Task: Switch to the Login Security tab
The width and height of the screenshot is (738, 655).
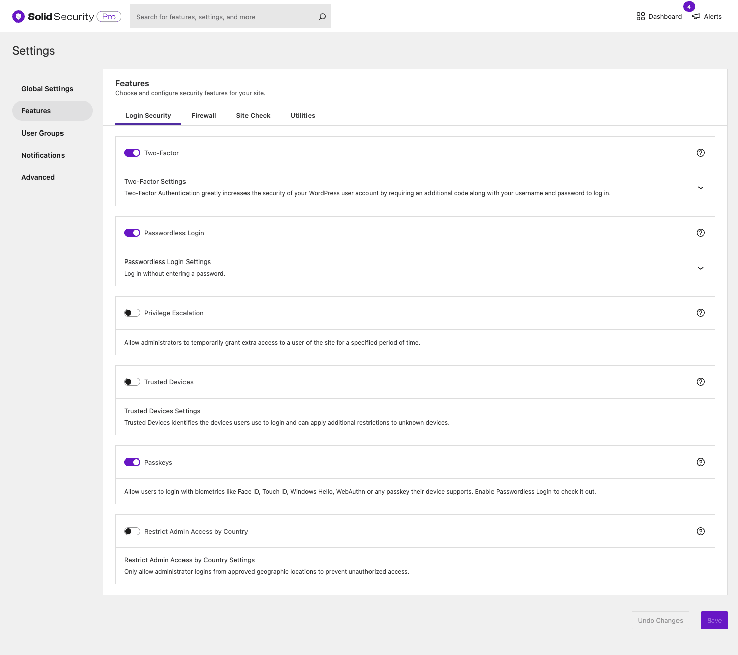Action: [148, 115]
